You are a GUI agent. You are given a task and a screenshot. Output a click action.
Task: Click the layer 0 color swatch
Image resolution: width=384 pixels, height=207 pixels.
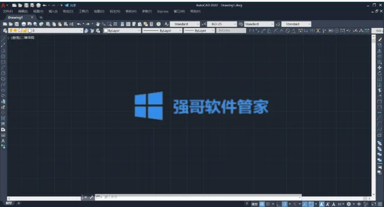pyautogui.click(x=30, y=31)
